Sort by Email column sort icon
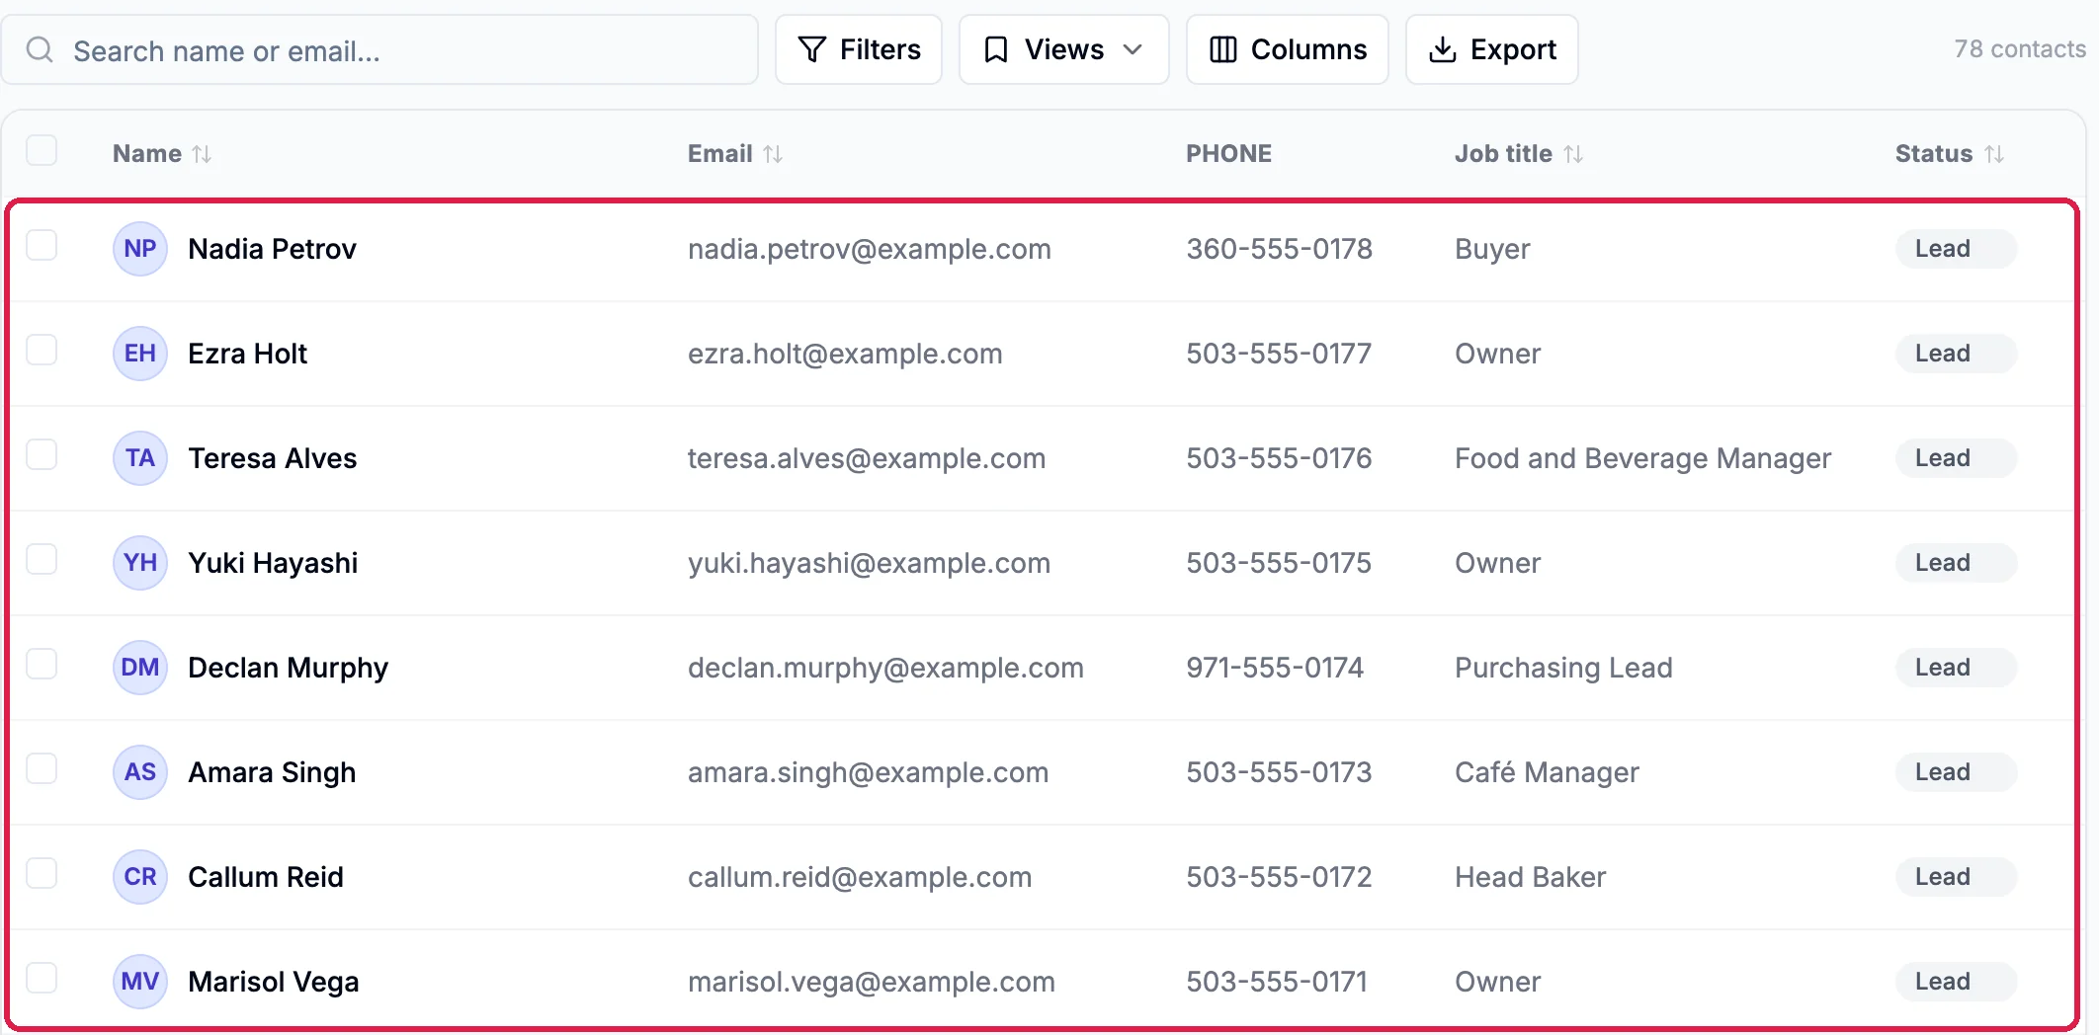The height and width of the screenshot is (1035, 2099). [x=773, y=154]
